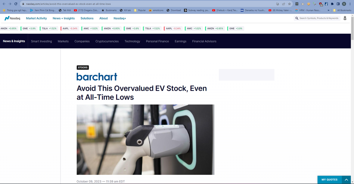Click the TSLA +1.52% ticker chip

pos(49,28)
